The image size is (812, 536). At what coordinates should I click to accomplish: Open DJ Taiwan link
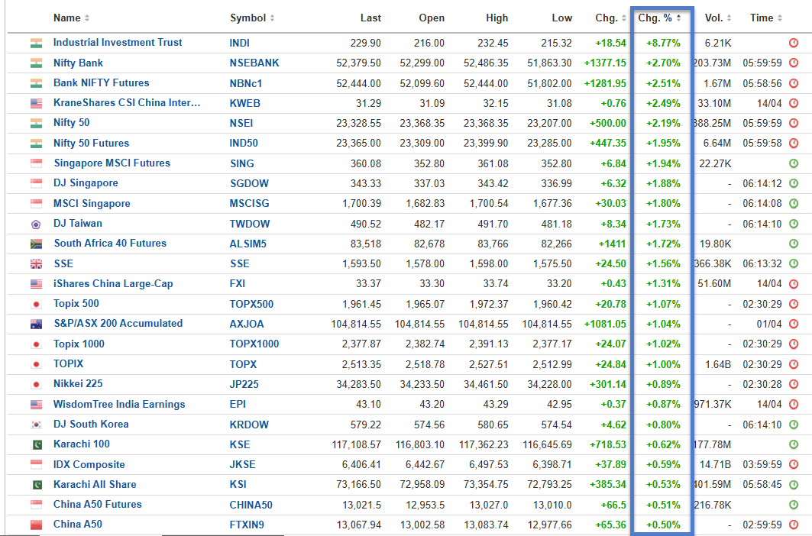(78, 223)
